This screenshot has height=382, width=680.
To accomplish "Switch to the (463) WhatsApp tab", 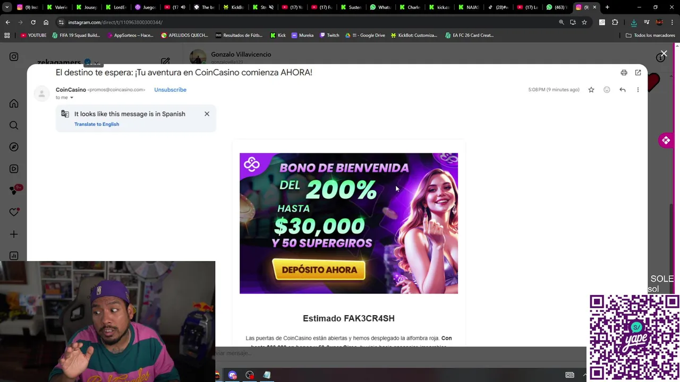I will coord(556,7).
